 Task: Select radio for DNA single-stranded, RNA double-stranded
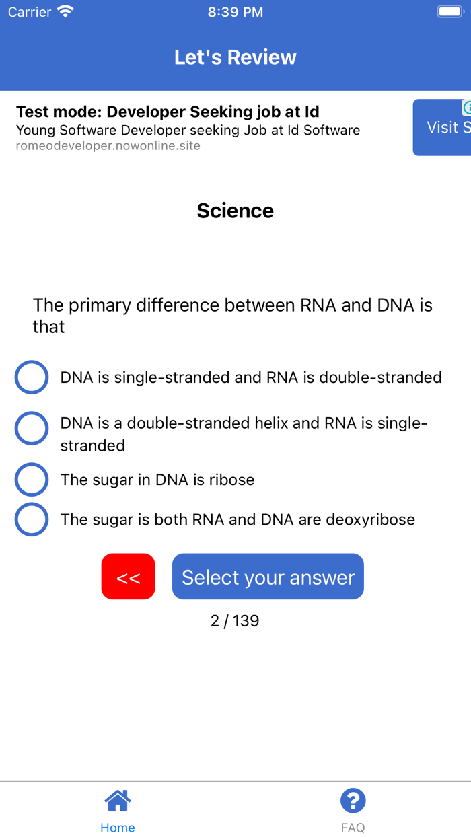pos(32,377)
